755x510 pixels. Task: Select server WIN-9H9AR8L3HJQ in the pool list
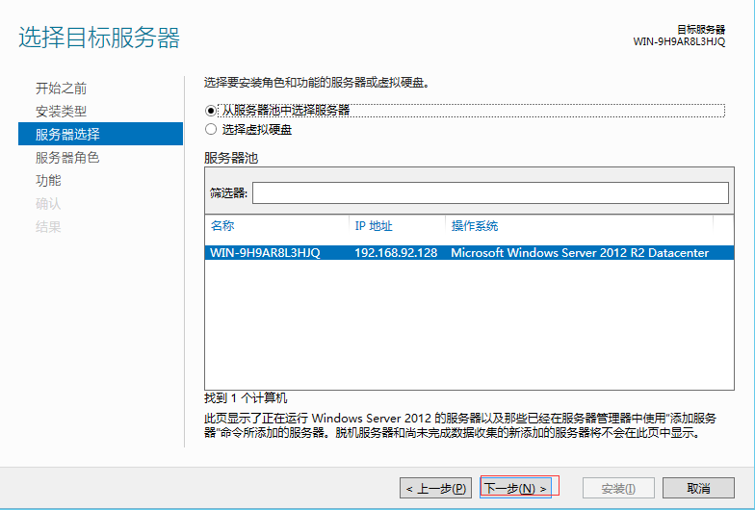click(x=265, y=253)
